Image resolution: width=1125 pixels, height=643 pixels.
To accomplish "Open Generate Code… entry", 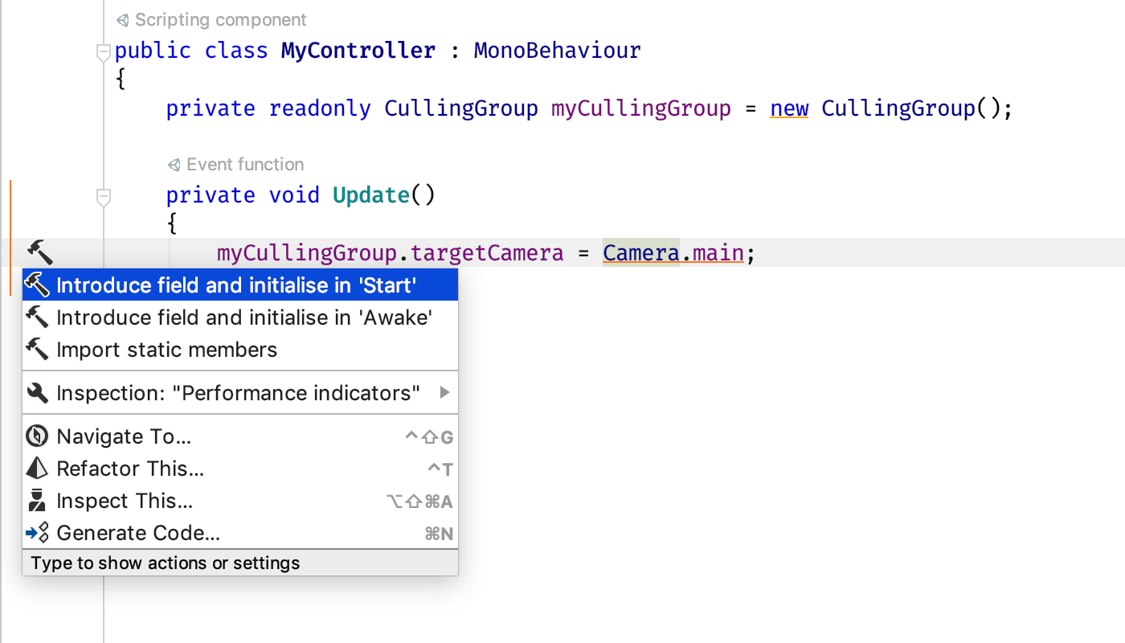I will pos(240,533).
